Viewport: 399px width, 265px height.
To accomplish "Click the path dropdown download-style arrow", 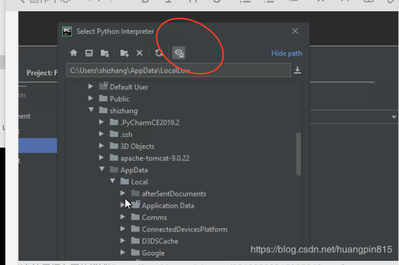I will (298, 70).
